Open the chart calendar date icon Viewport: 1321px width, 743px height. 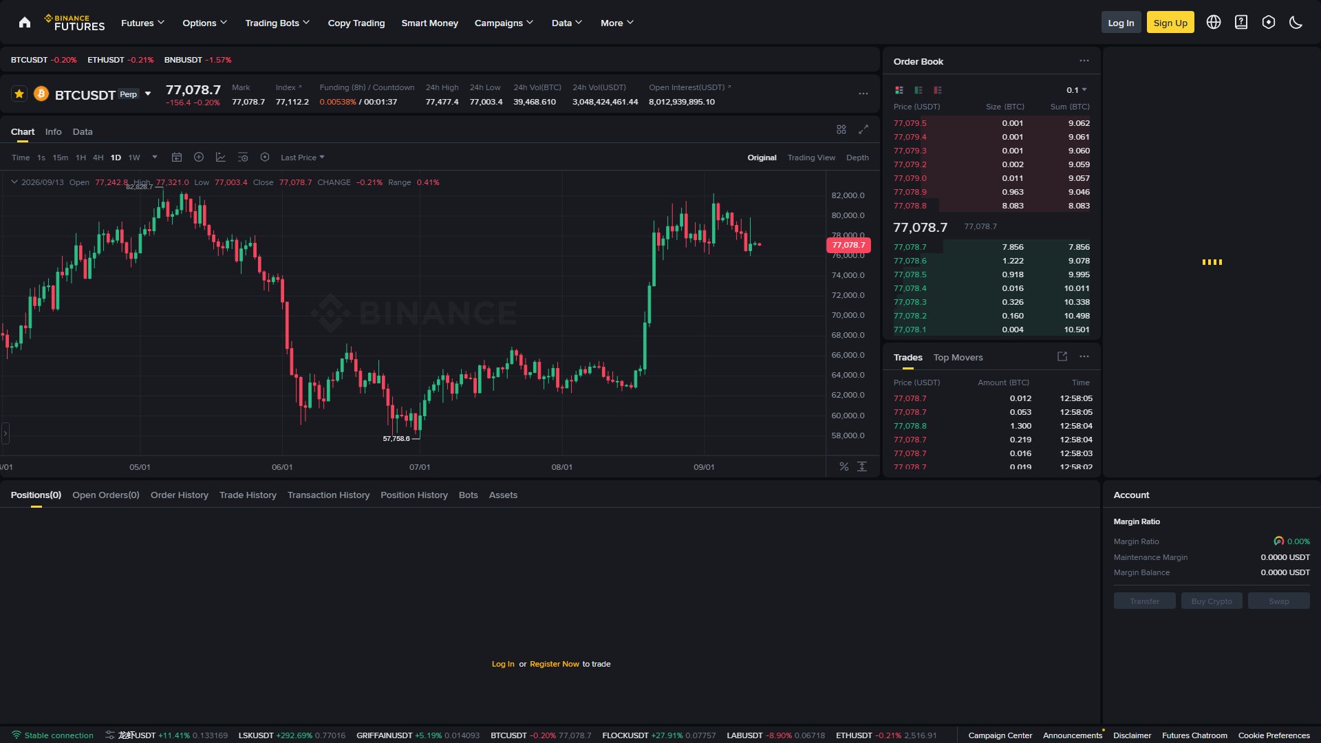pos(177,158)
